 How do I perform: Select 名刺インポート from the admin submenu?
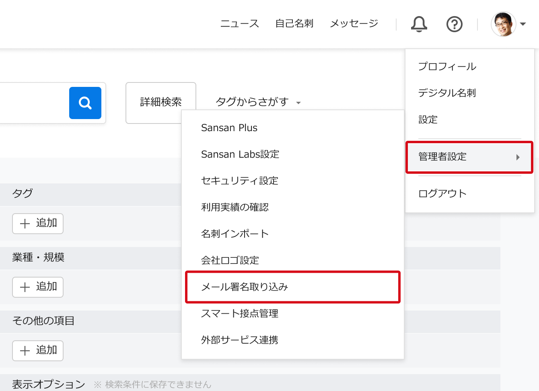pyautogui.click(x=235, y=234)
